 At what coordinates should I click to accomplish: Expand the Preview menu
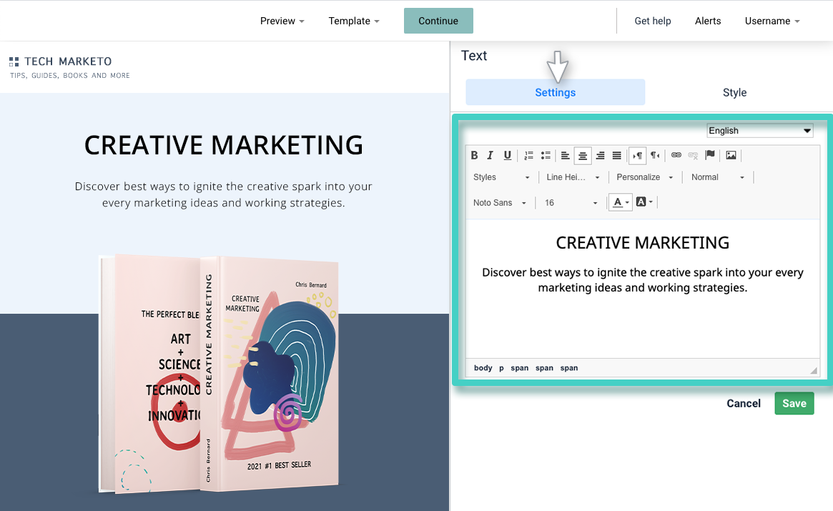[x=282, y=21]
